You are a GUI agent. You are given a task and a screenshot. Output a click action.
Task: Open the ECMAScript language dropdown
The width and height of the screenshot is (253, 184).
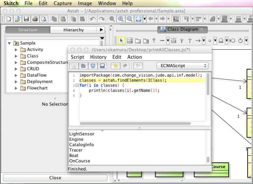point(182,66)
